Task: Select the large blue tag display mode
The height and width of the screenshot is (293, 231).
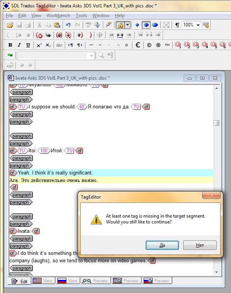Action: [155, 25]
